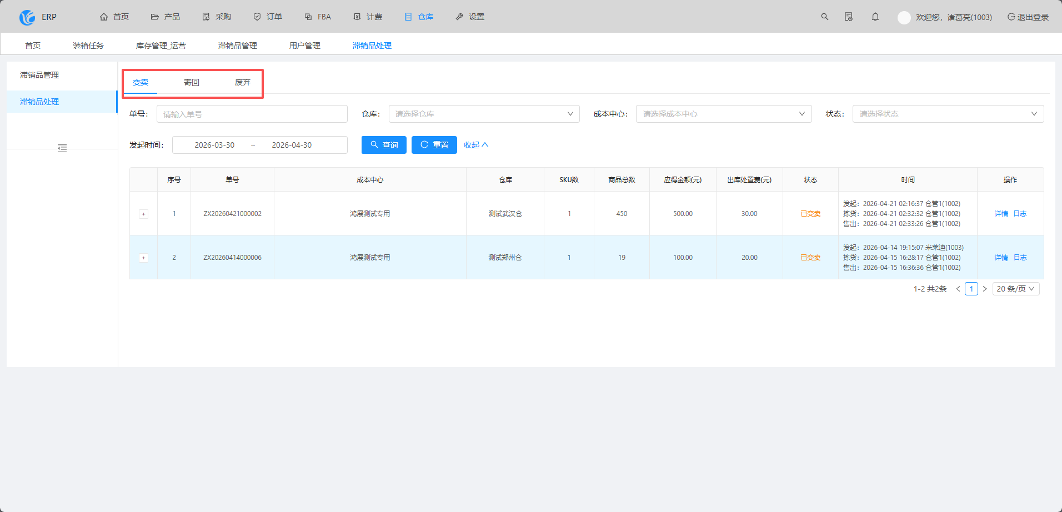The width and height of the screenshot is (1062, 512).
Task: Open the 仓库 warehouse dropdown
Action: pyautogui.click(x=484, y=114)
